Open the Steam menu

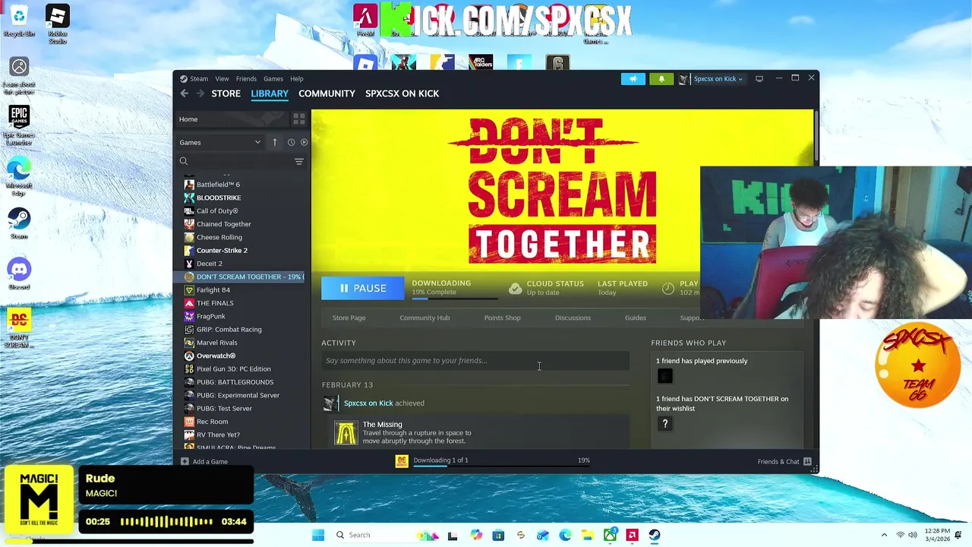point(199,79)
